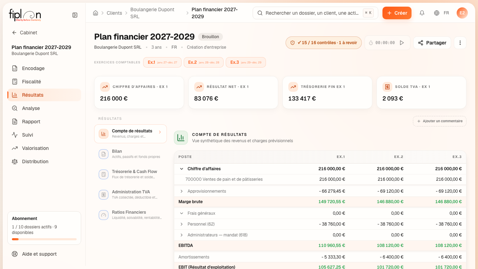The image size is (478, 269).
Task: Switch to the Bilan tab
Action: [x=131, y=154]
